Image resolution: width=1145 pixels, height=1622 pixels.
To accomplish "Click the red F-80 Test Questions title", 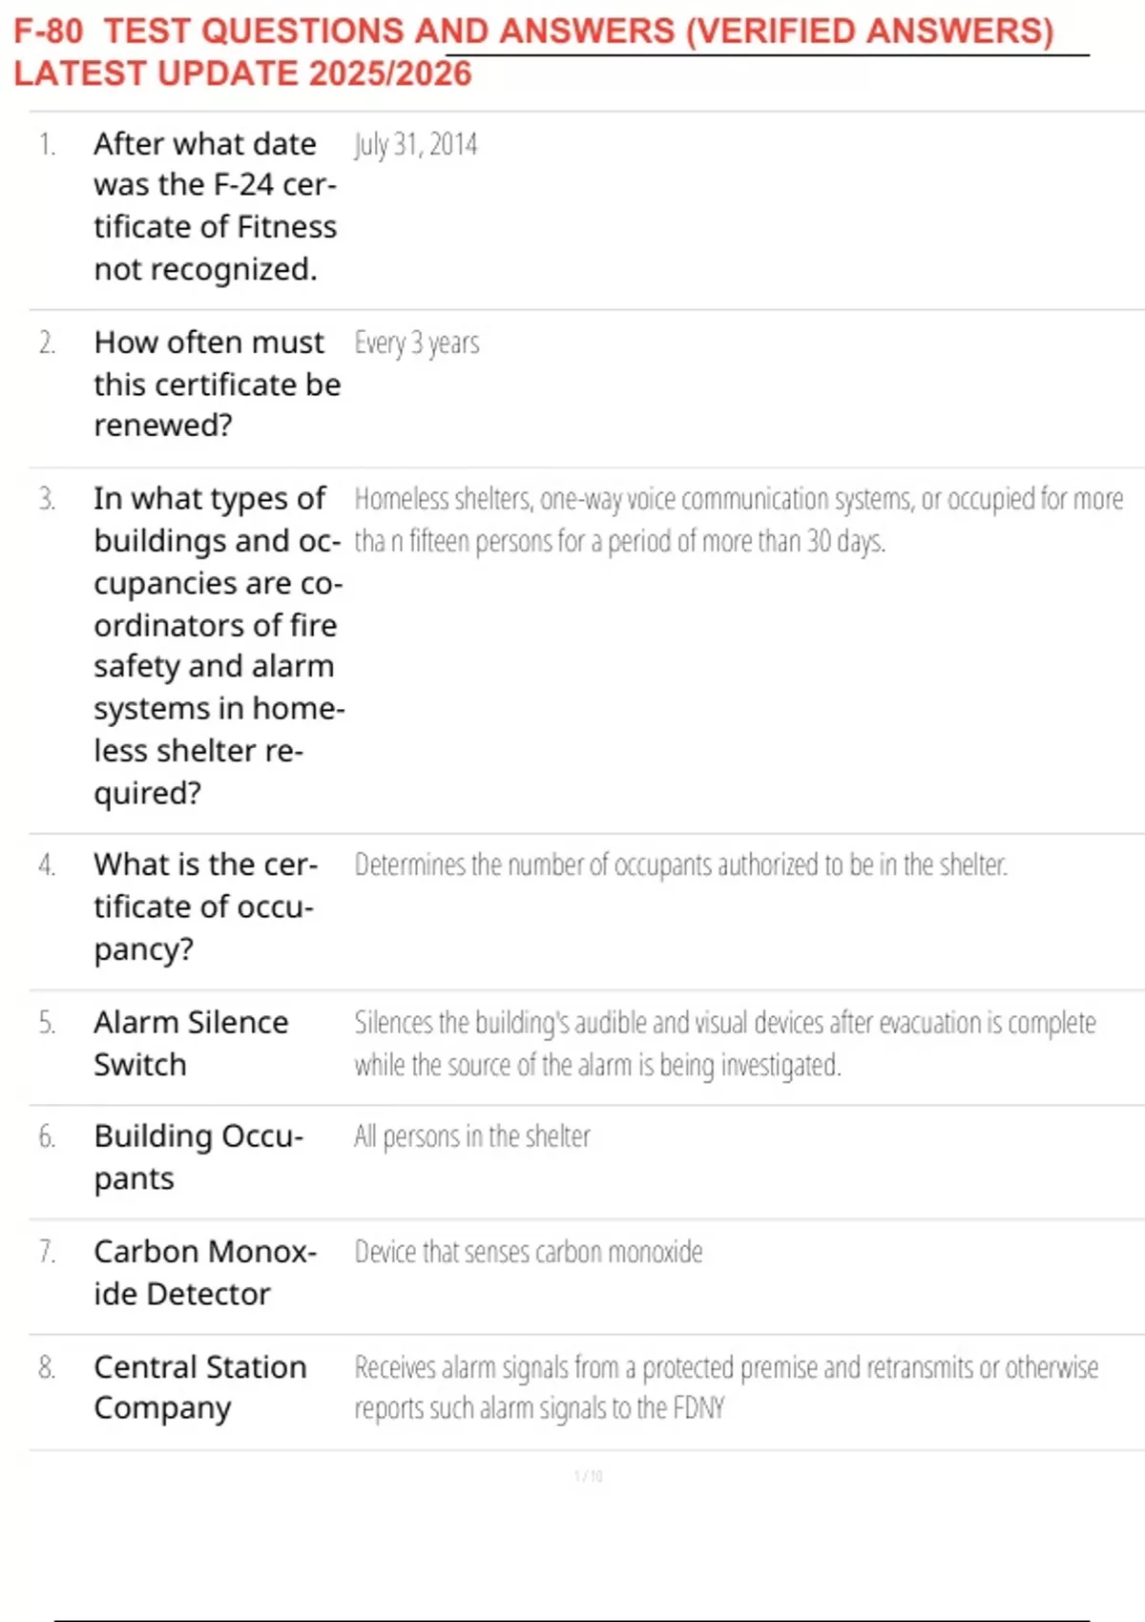I will 533,31.
